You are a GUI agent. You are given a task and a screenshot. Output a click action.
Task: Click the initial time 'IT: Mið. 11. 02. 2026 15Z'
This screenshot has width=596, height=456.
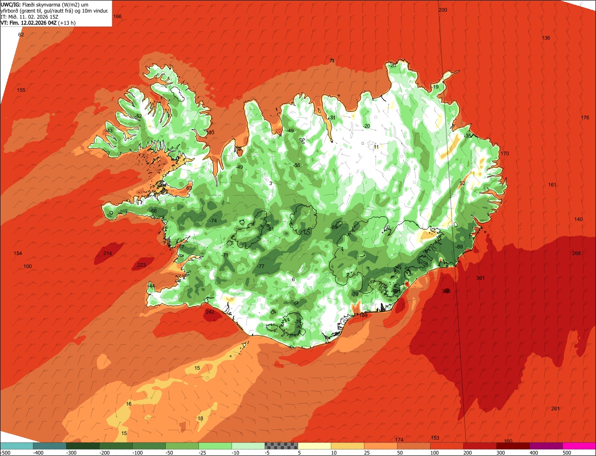[x=29, y=17]
